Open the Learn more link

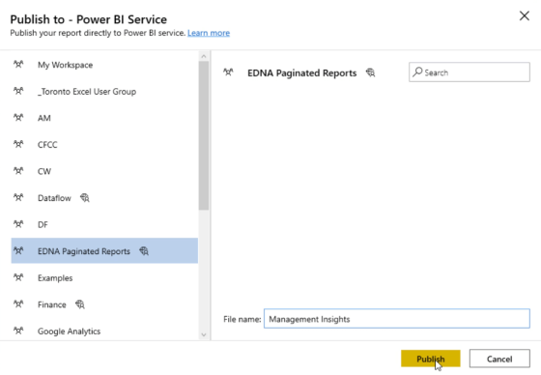coord(209,33)
